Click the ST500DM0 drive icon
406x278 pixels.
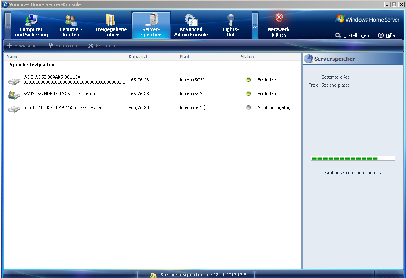click(x=14, y=109)
